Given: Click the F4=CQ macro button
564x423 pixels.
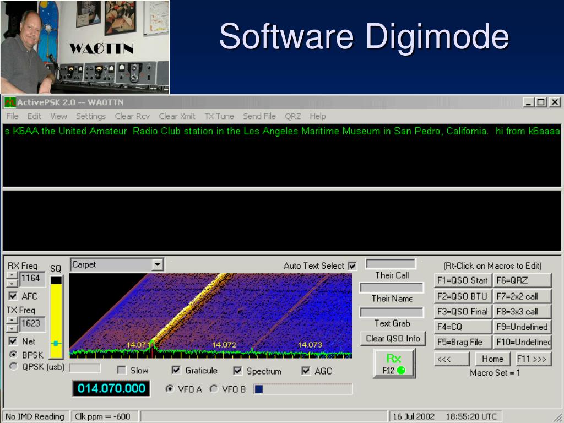Looking at the screenshot, I should click(464, 327).
